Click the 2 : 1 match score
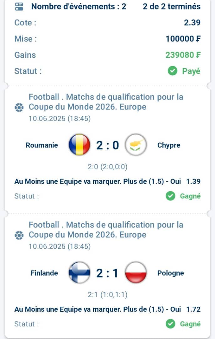The height and width of the screenshot is (339, 215). tap(107, 273)
